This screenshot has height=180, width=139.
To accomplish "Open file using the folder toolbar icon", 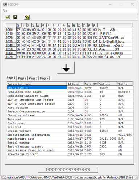I will (x=7, y=17).
